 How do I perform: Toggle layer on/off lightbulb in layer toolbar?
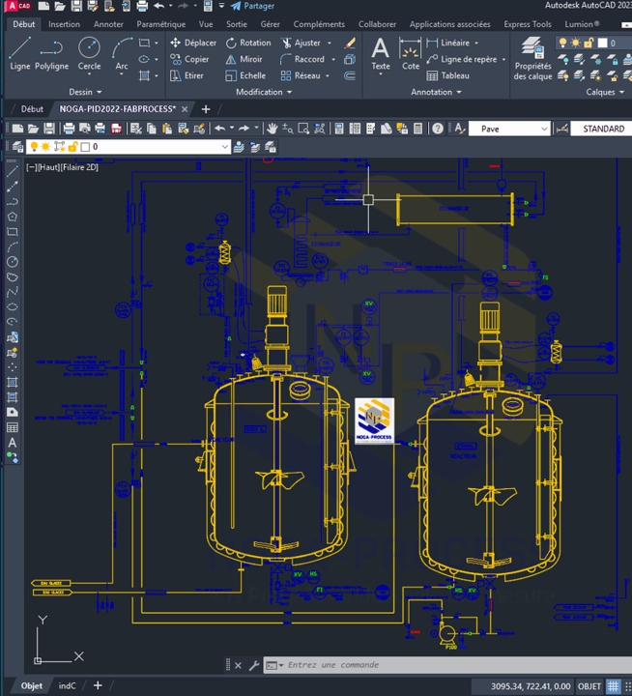(x=32, y=147)
